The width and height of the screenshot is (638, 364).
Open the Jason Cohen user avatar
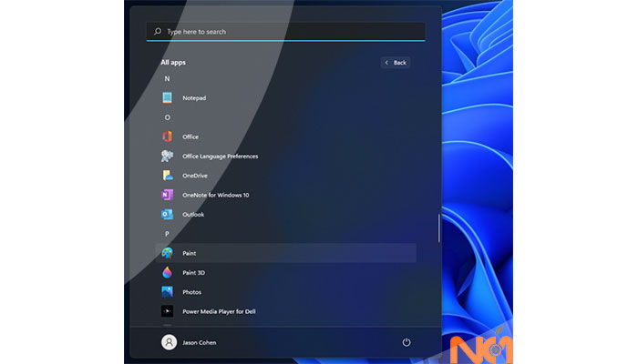(x=169, y=342)
